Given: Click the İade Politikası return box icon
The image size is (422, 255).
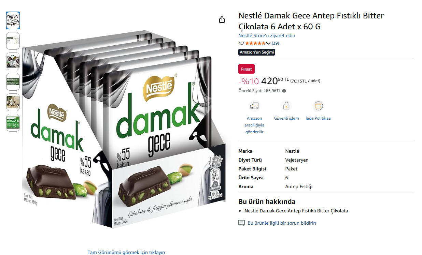Looking at the screenshot, I should [318, 106].
